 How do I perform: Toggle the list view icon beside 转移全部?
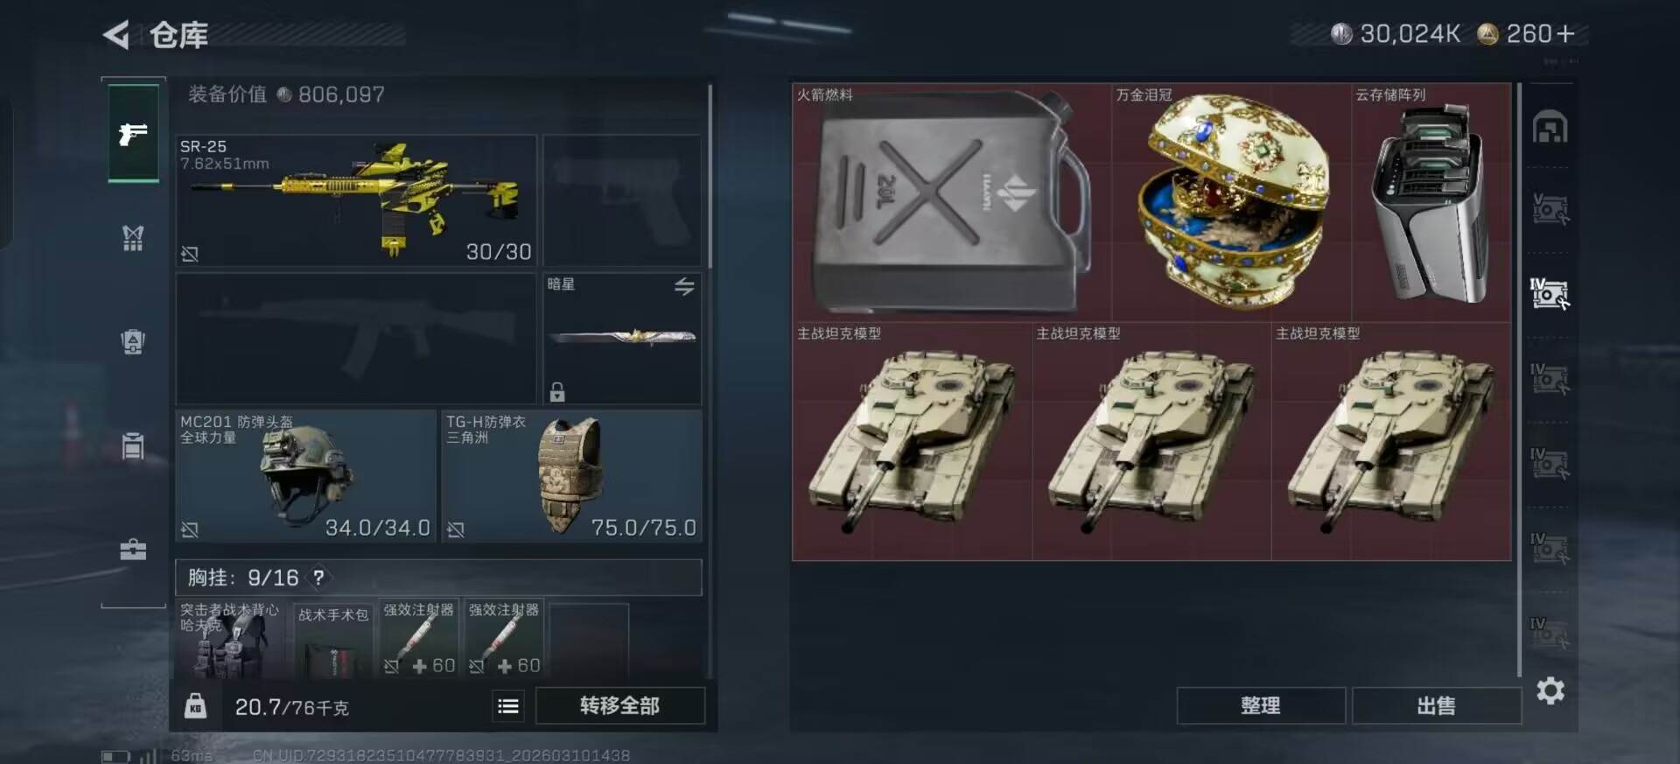pyautogui.click(x=508, y=706)
